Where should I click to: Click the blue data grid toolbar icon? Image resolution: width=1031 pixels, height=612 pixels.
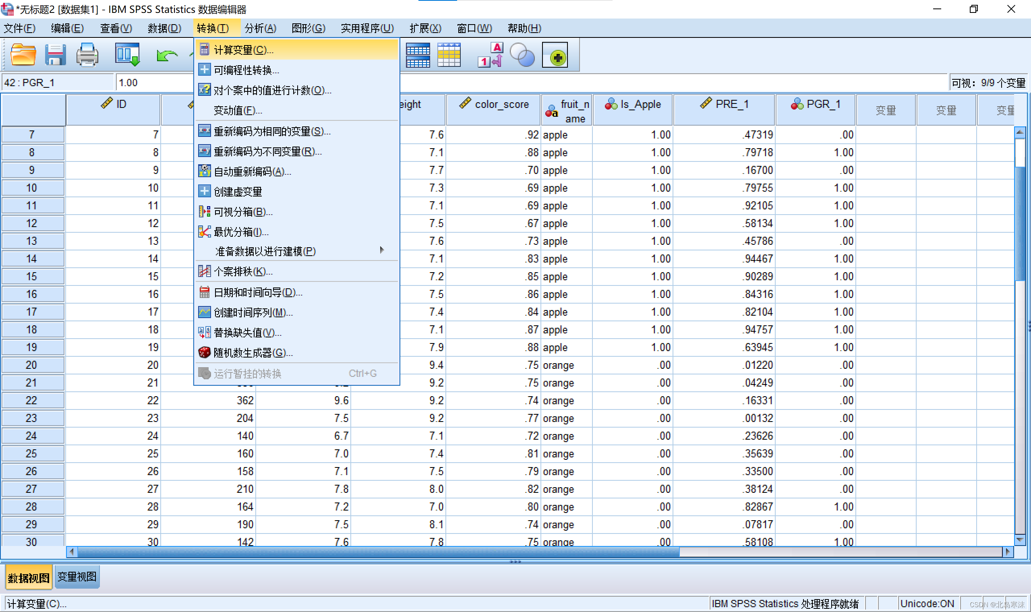(418, 55)
